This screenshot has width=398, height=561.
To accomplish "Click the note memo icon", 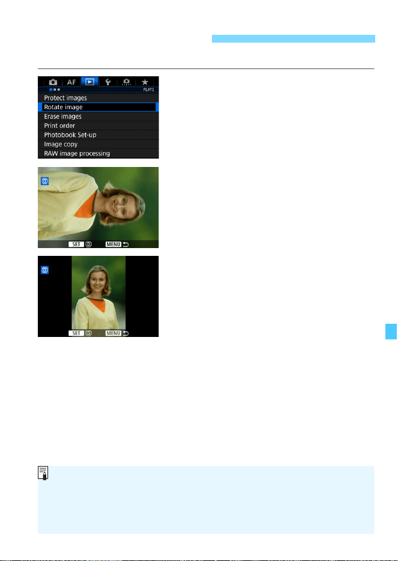I will pyautogui.click(x=43, y=473).
